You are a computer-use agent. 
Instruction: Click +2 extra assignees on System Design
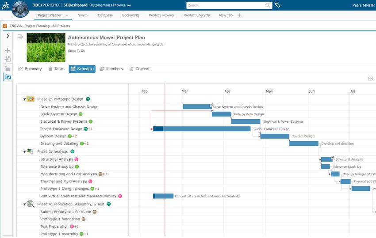pyautogui.click(x=74, y=136)
